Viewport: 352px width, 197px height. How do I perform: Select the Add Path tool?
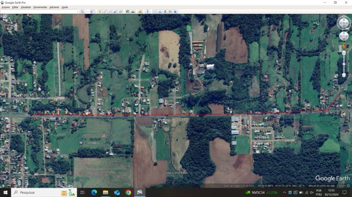coord(110,11)
